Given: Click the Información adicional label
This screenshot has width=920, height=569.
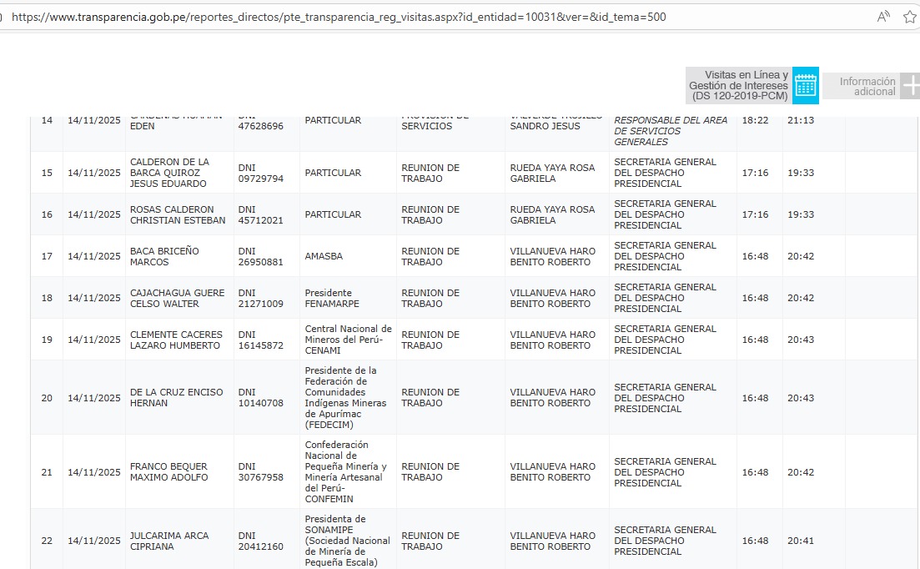Looking at the screenshot, I should [867, 86].
